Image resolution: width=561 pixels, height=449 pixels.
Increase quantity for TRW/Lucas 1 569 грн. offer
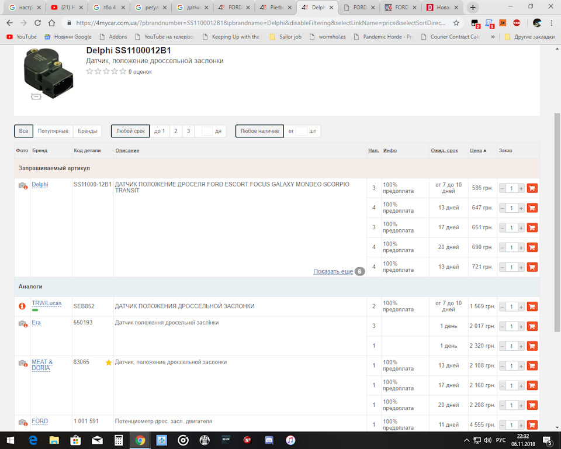[x=521, y=307]
